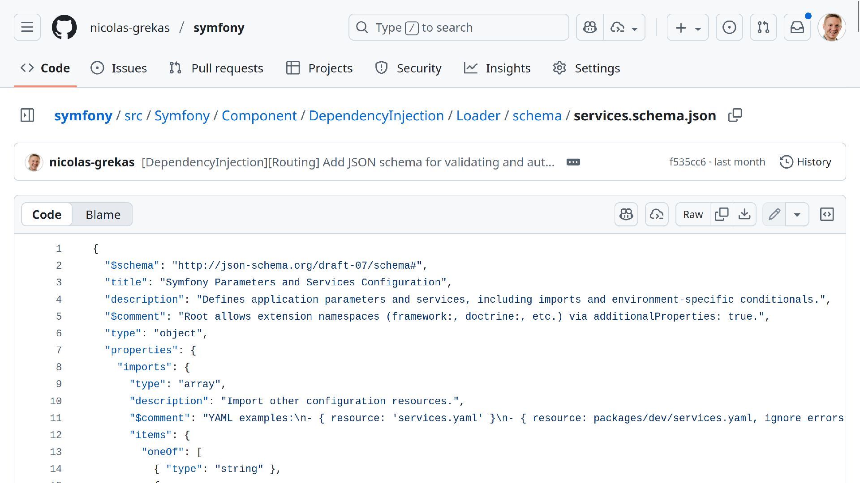Open the hamburger navigation menu
Screen dimensions: 860x483
[x=27, y=27]
